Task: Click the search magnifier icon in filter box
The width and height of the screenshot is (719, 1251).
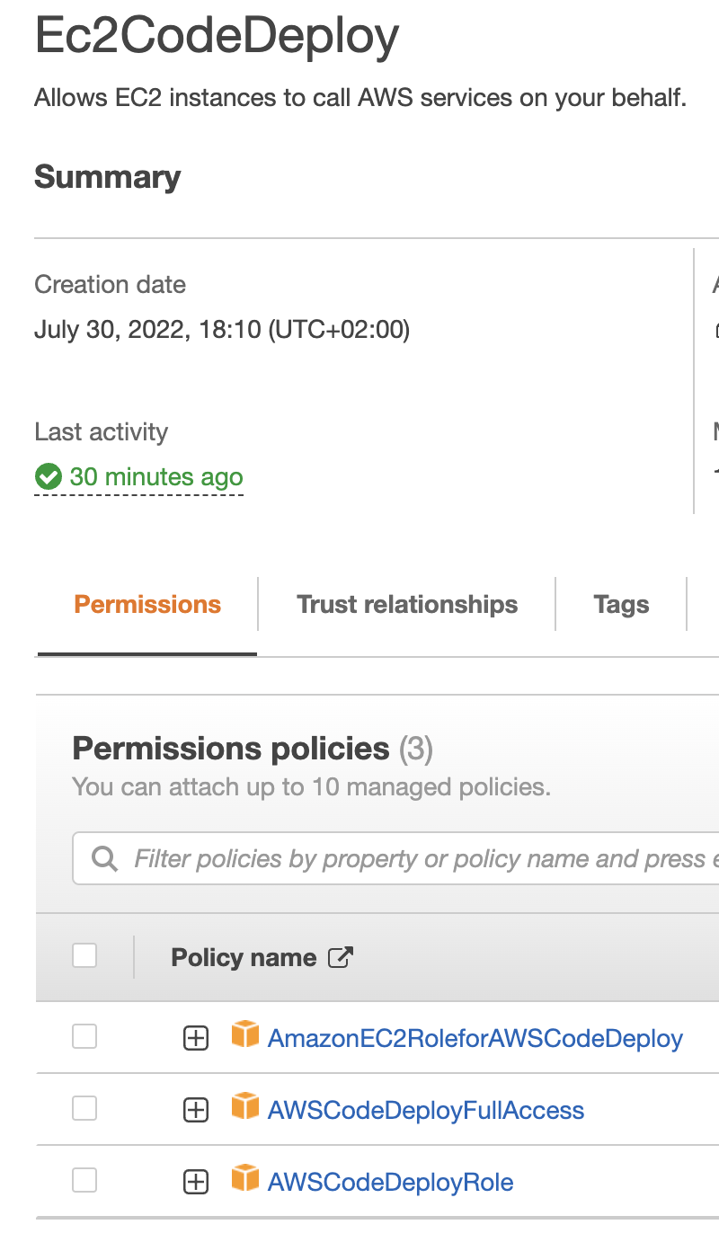Action: point(105,859)
